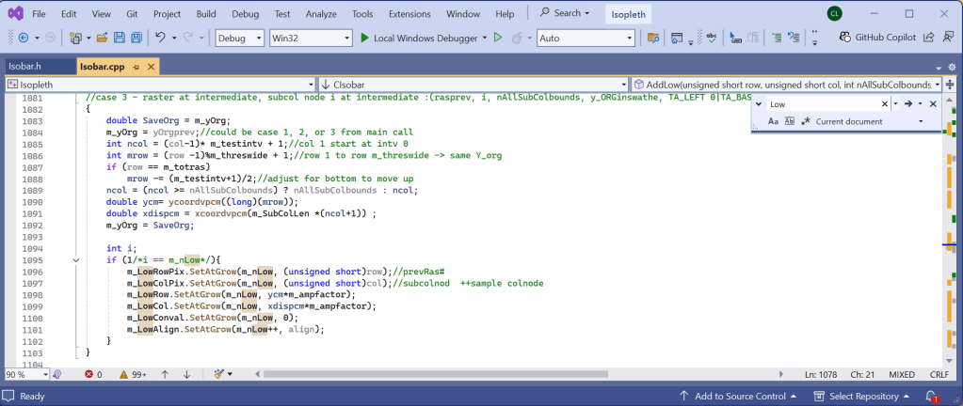963x406 pixels.
Task: Click the Save All toolbar icon
Action: (136, 38)
